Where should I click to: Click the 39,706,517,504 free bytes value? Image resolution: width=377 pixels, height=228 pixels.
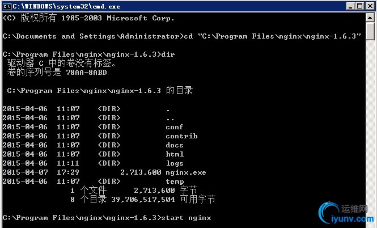pos(143,200)
